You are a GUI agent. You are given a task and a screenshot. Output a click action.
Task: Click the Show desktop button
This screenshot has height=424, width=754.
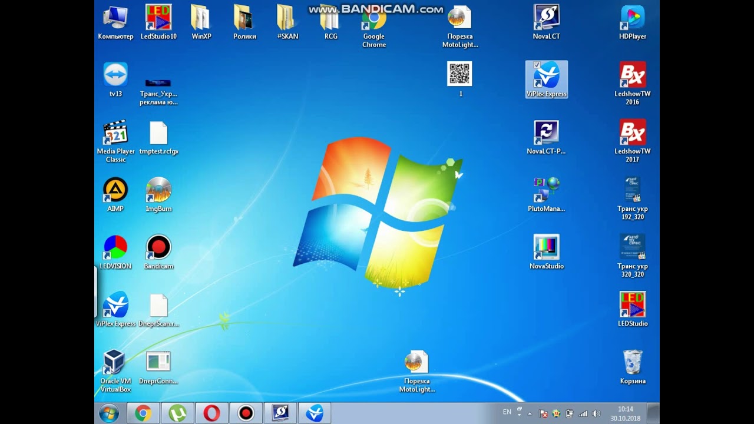tap(653, 413)
